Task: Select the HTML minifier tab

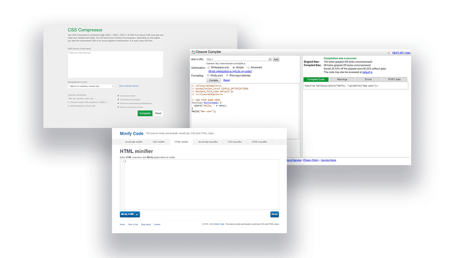Action: click(182, 142)
